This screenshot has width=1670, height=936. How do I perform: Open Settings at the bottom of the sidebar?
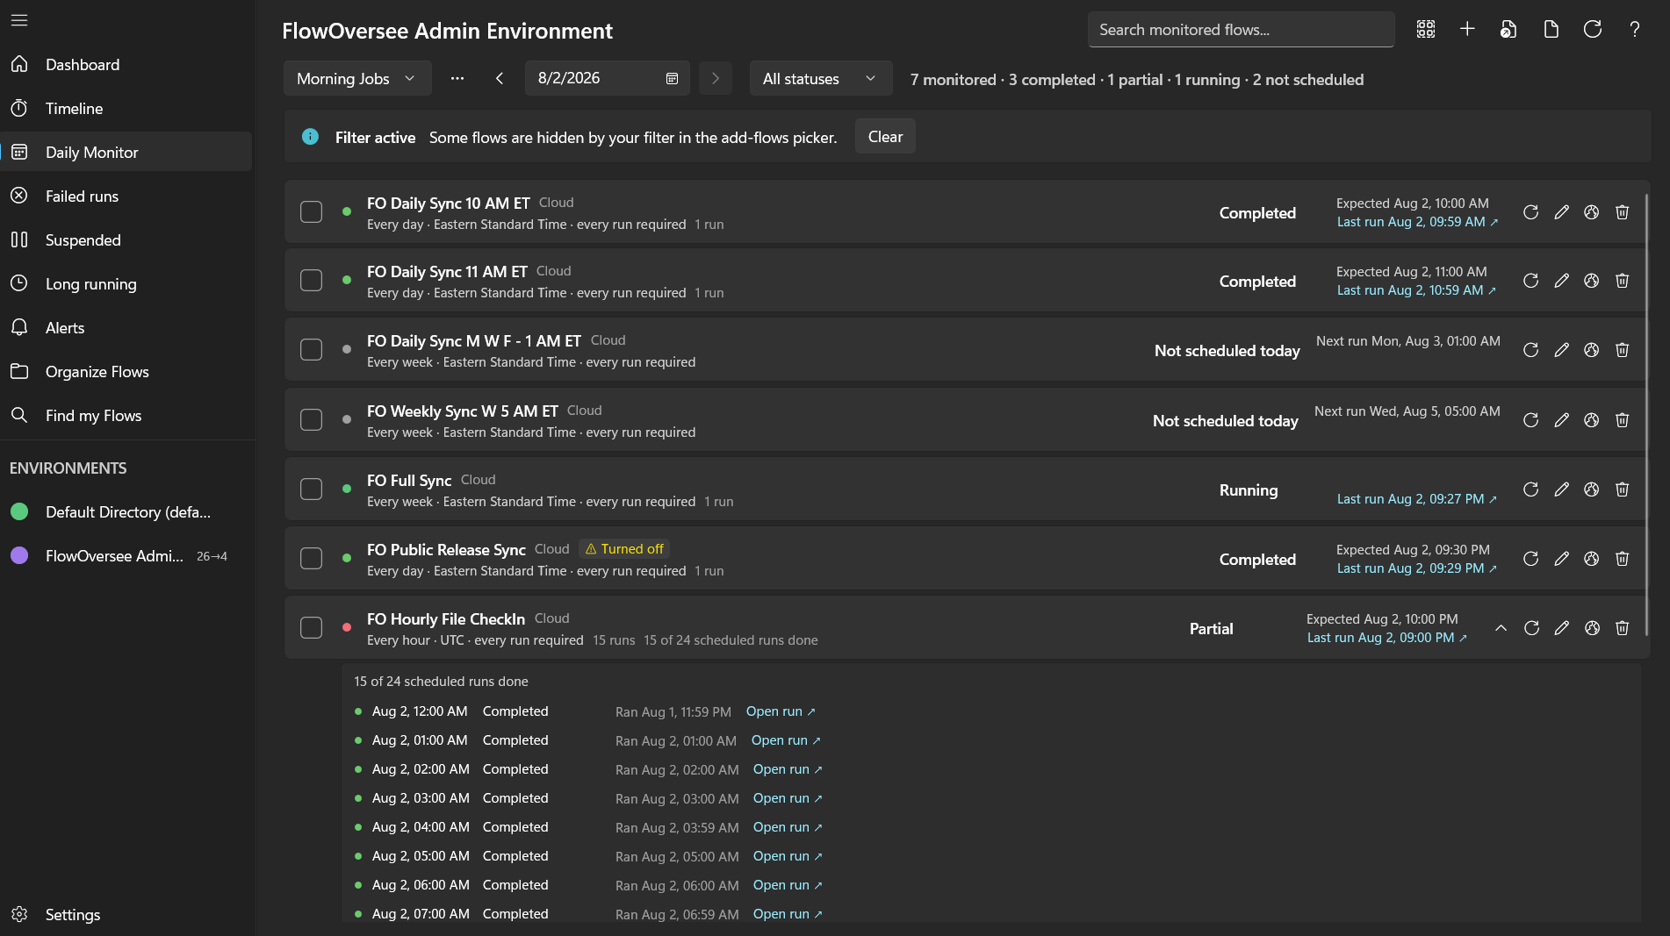126,914
